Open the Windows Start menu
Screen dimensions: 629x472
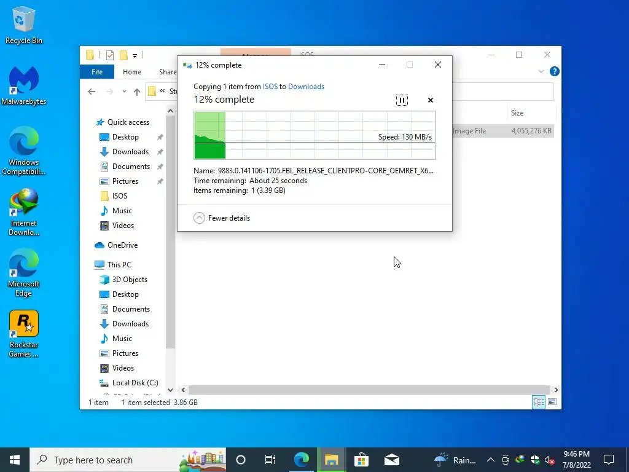click(x=15, y=460)
